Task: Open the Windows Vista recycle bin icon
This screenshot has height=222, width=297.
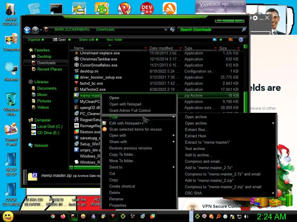Action: [11, 104]
